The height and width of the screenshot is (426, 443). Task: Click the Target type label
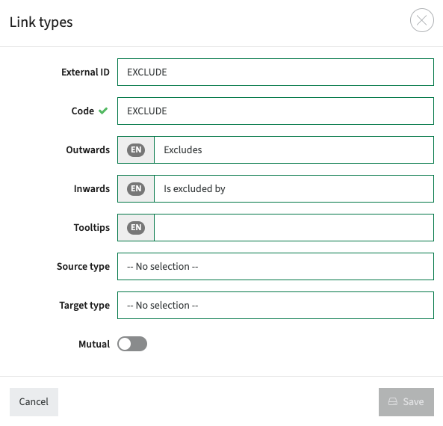[84, 306]
